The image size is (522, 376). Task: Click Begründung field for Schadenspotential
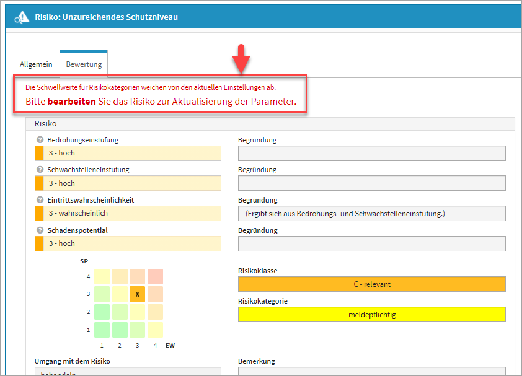coord(371,243)
